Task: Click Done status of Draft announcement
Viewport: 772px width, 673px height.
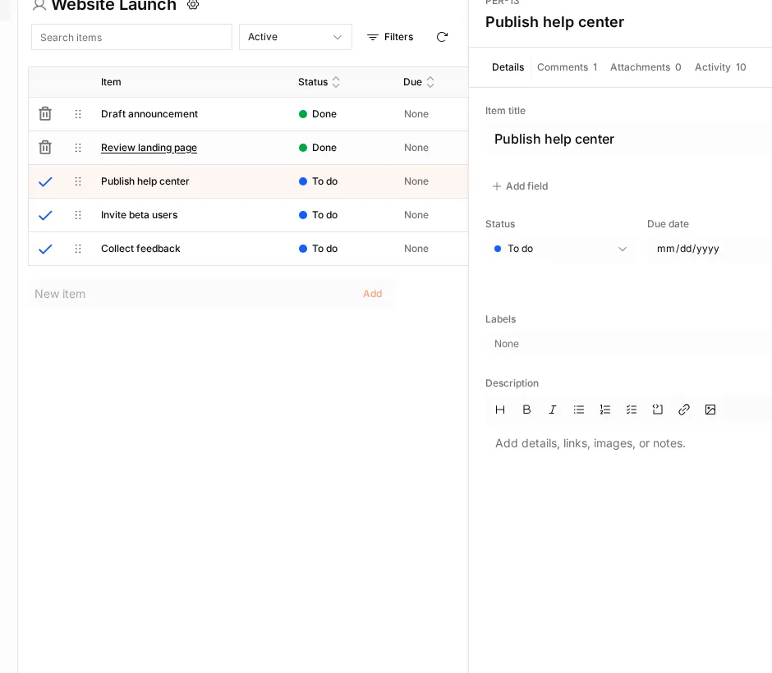Action: click(318, 114)
